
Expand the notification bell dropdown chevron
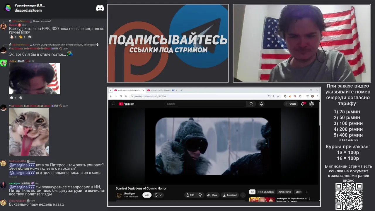coord(161,195)
